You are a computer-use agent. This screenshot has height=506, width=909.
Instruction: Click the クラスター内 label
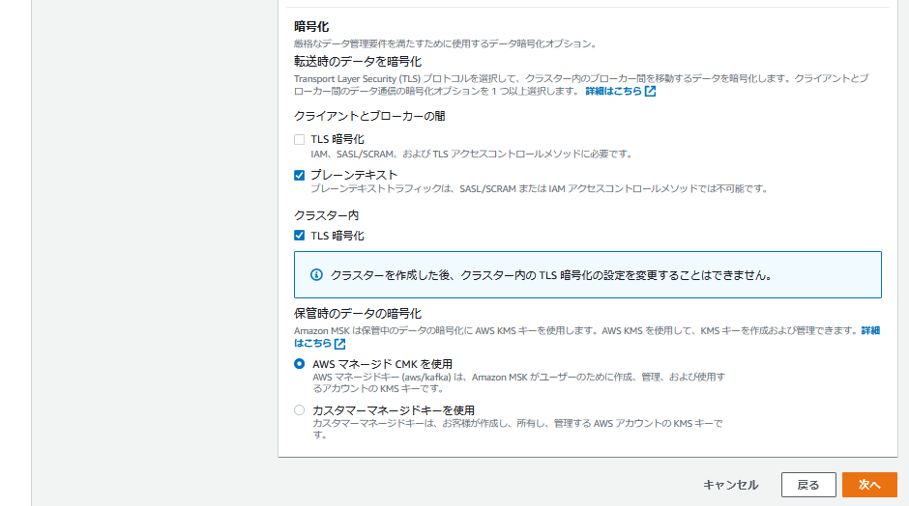point(327,215)
